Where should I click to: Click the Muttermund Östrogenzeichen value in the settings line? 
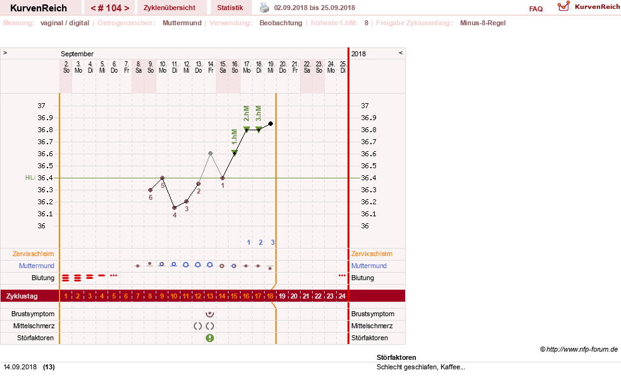click(x=182, y=23)
